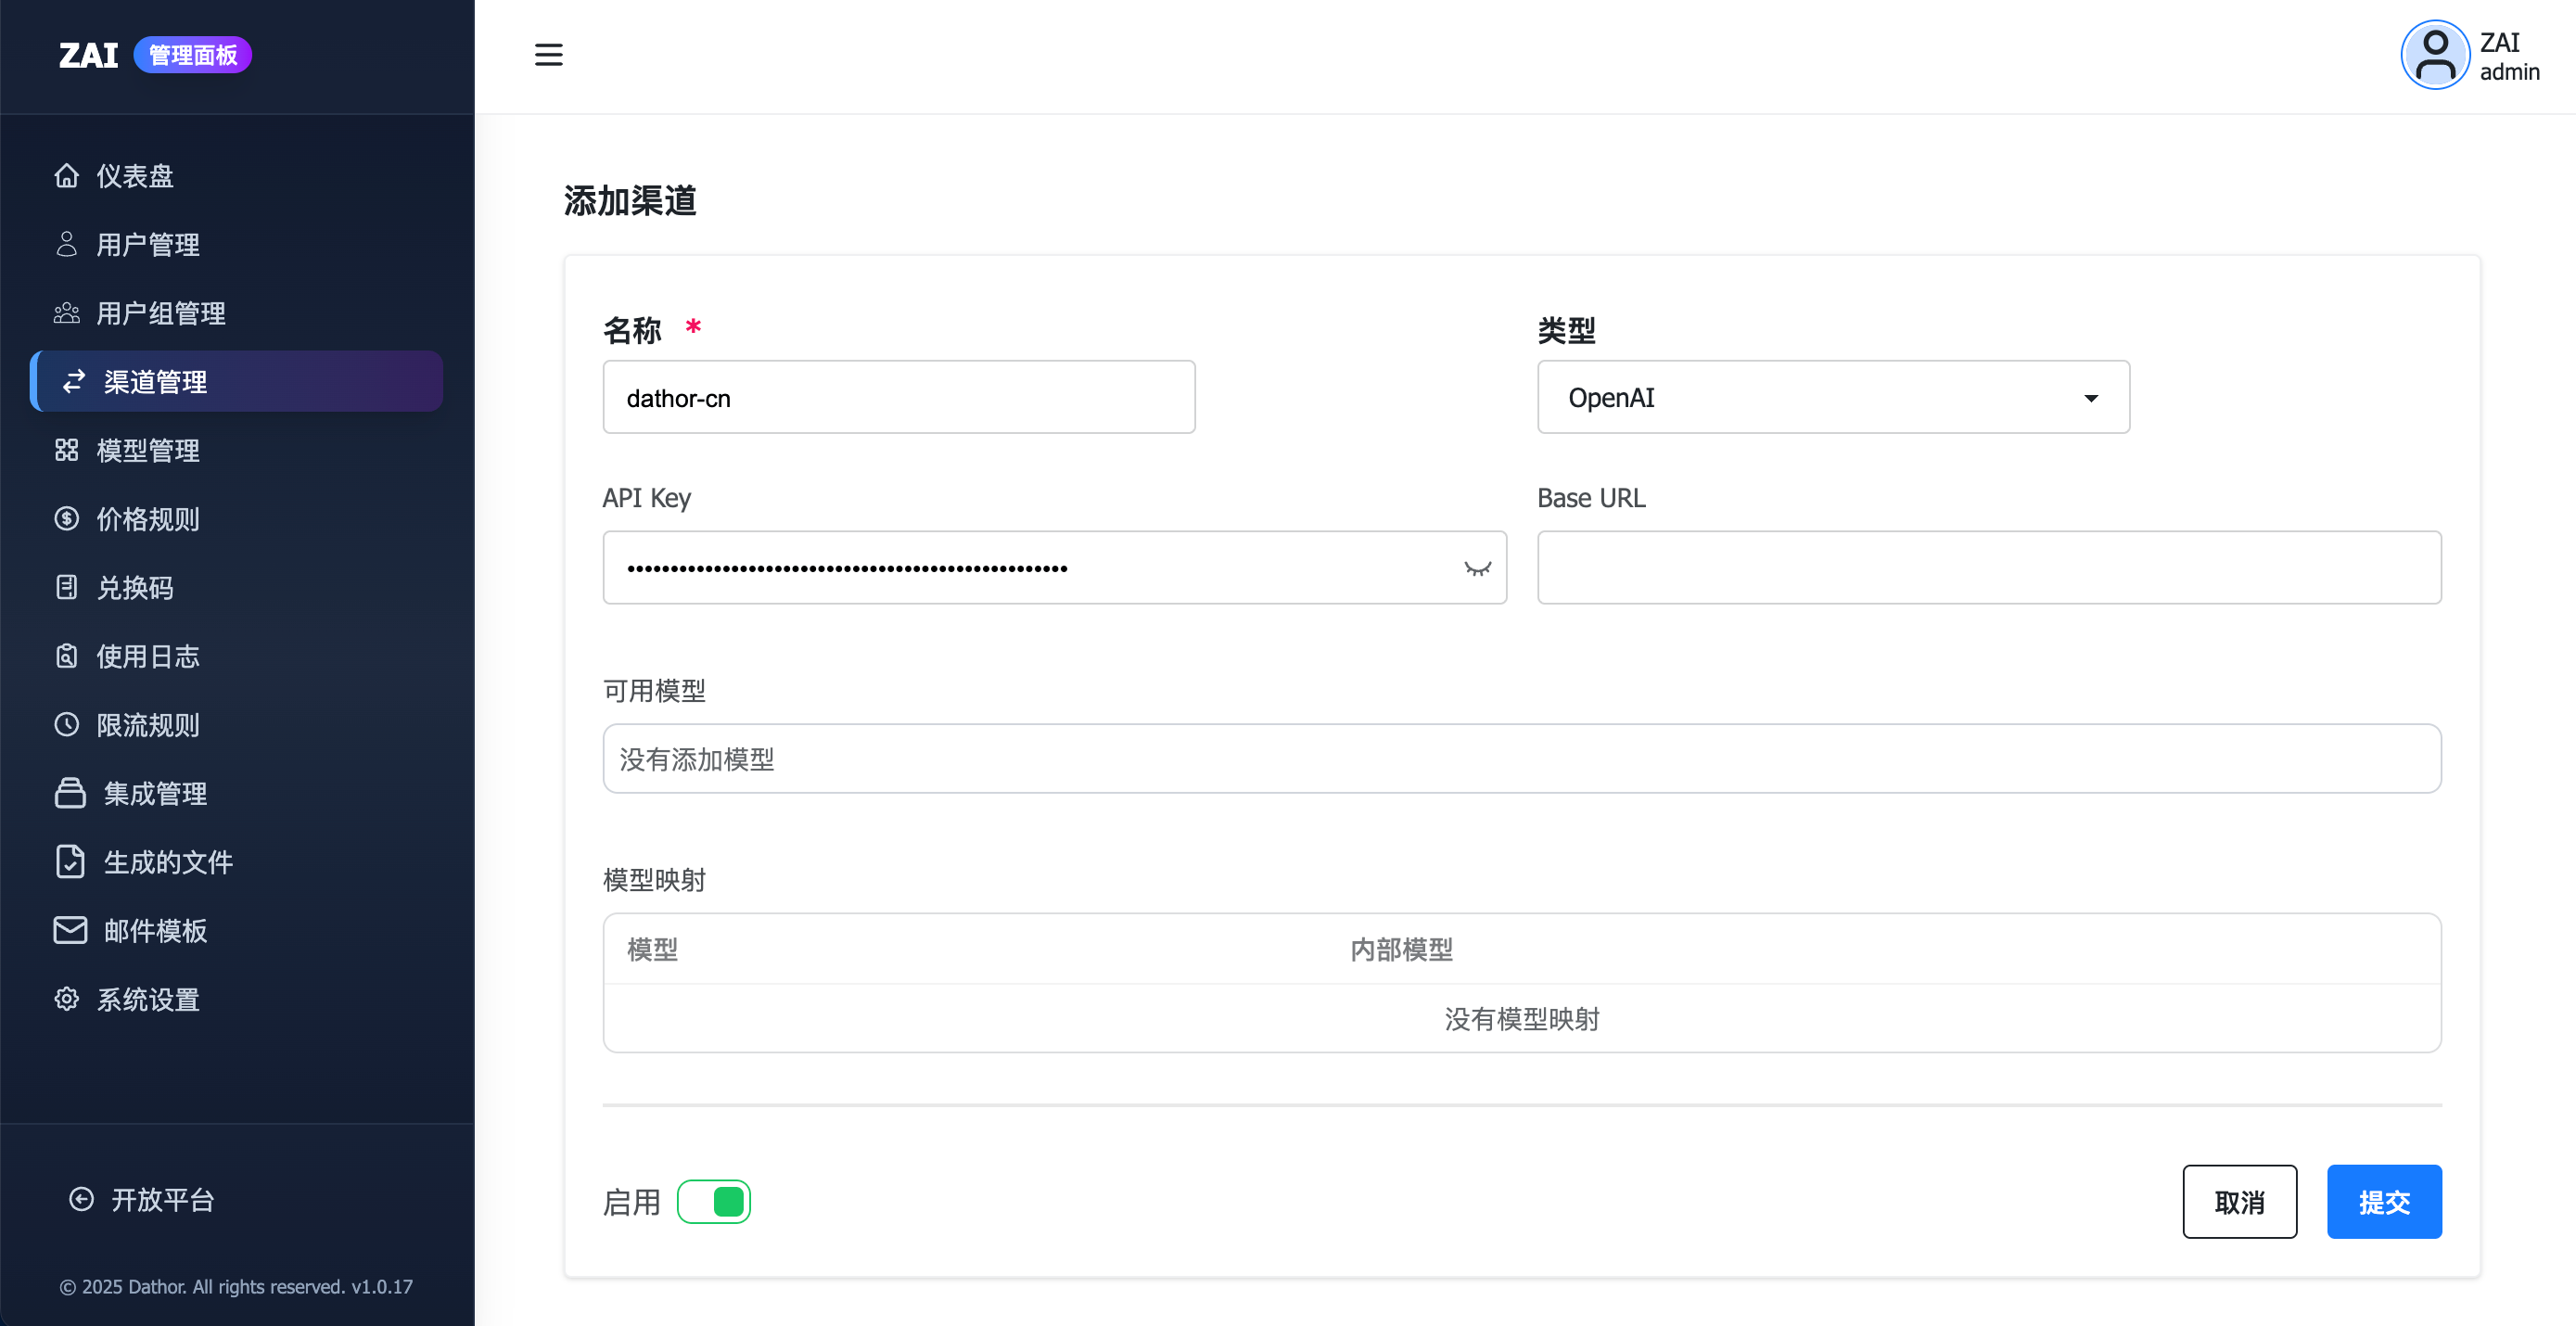This screenshot has height=1326, width=2576.
Task: Go to the 使用日志 menu item
Action: (148, 656)
